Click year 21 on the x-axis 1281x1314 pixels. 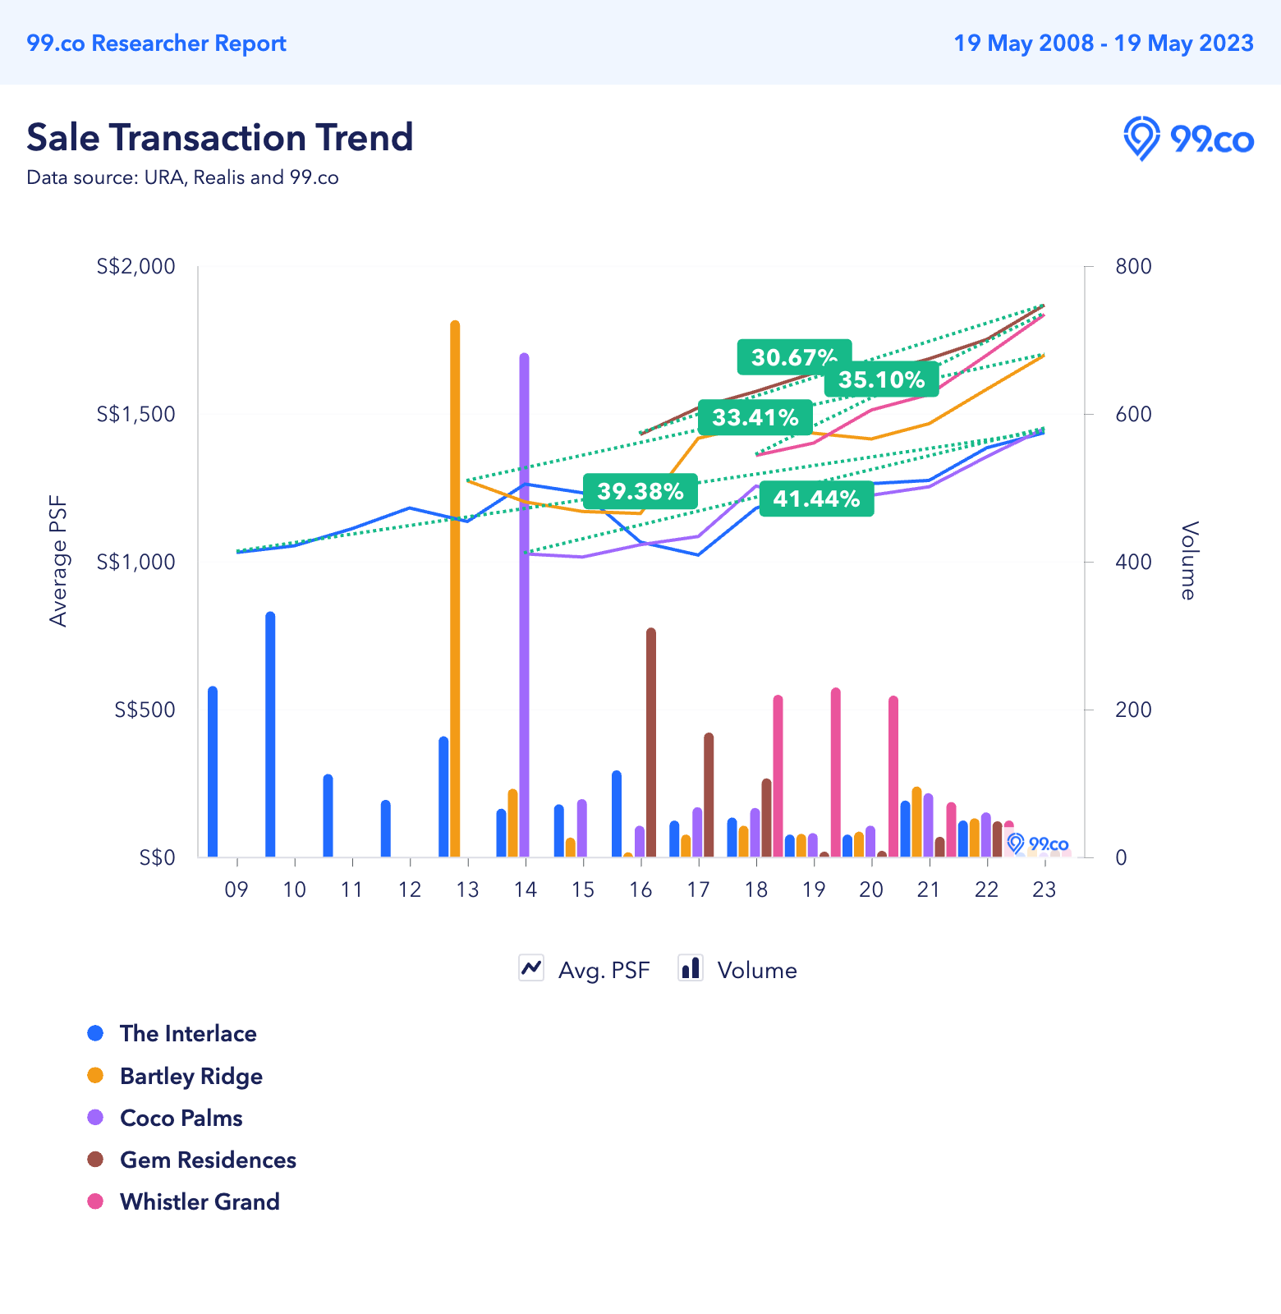929,889
